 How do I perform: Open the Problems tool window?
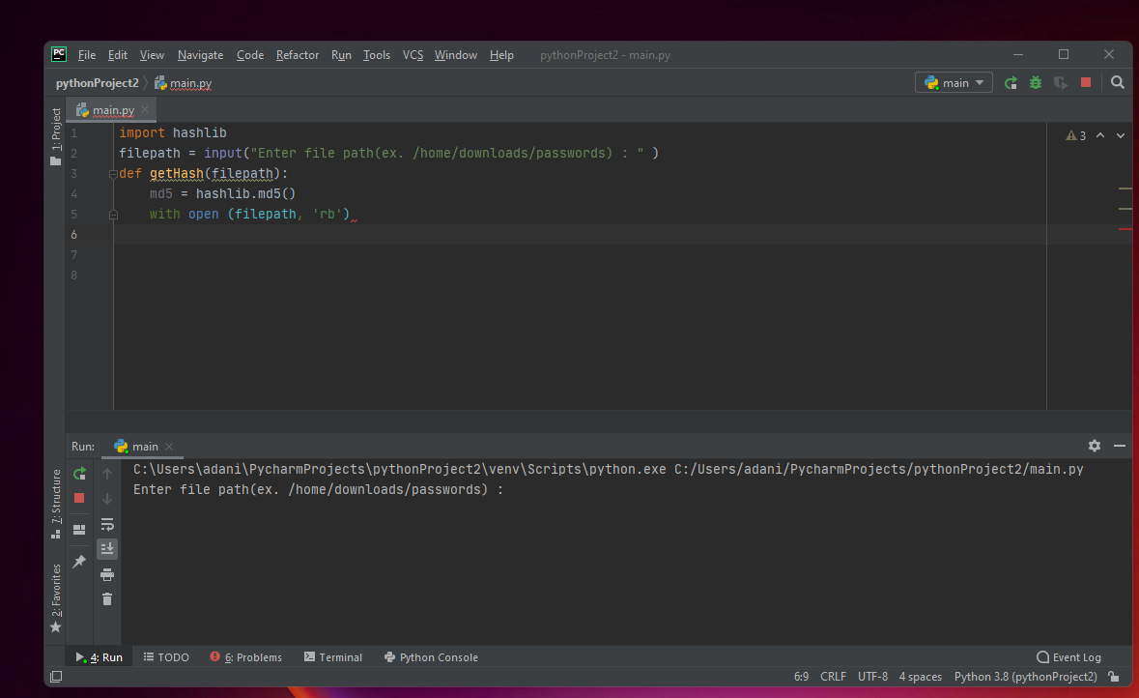pos(245,657)
